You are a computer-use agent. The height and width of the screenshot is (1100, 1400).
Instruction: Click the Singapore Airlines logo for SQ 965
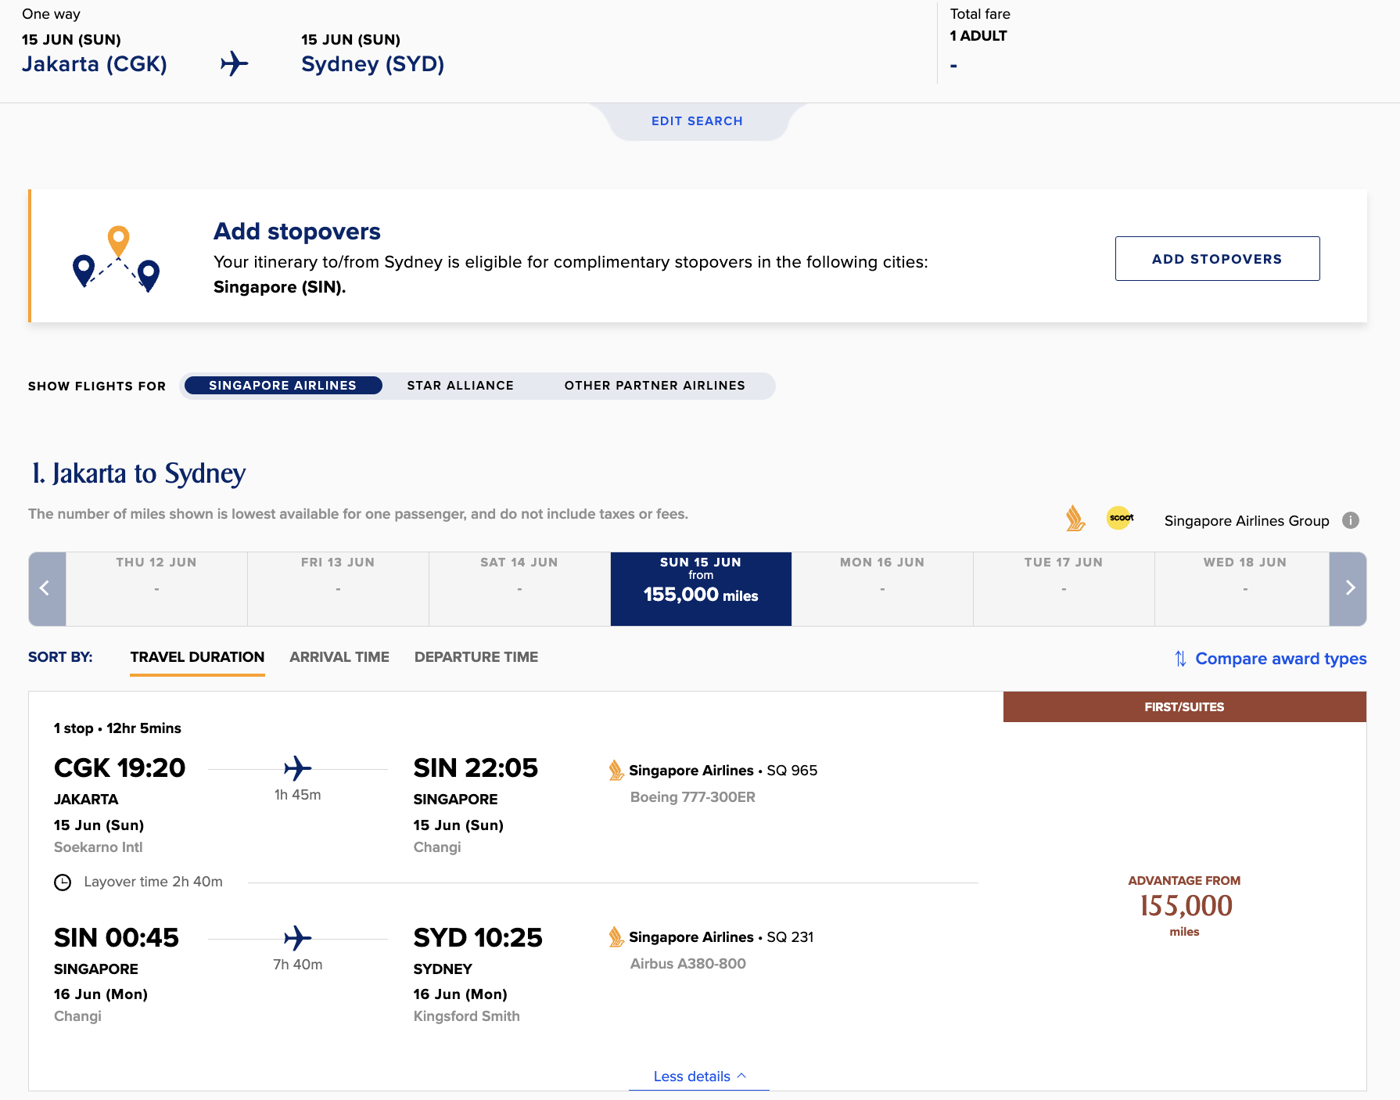coord(616,771)
